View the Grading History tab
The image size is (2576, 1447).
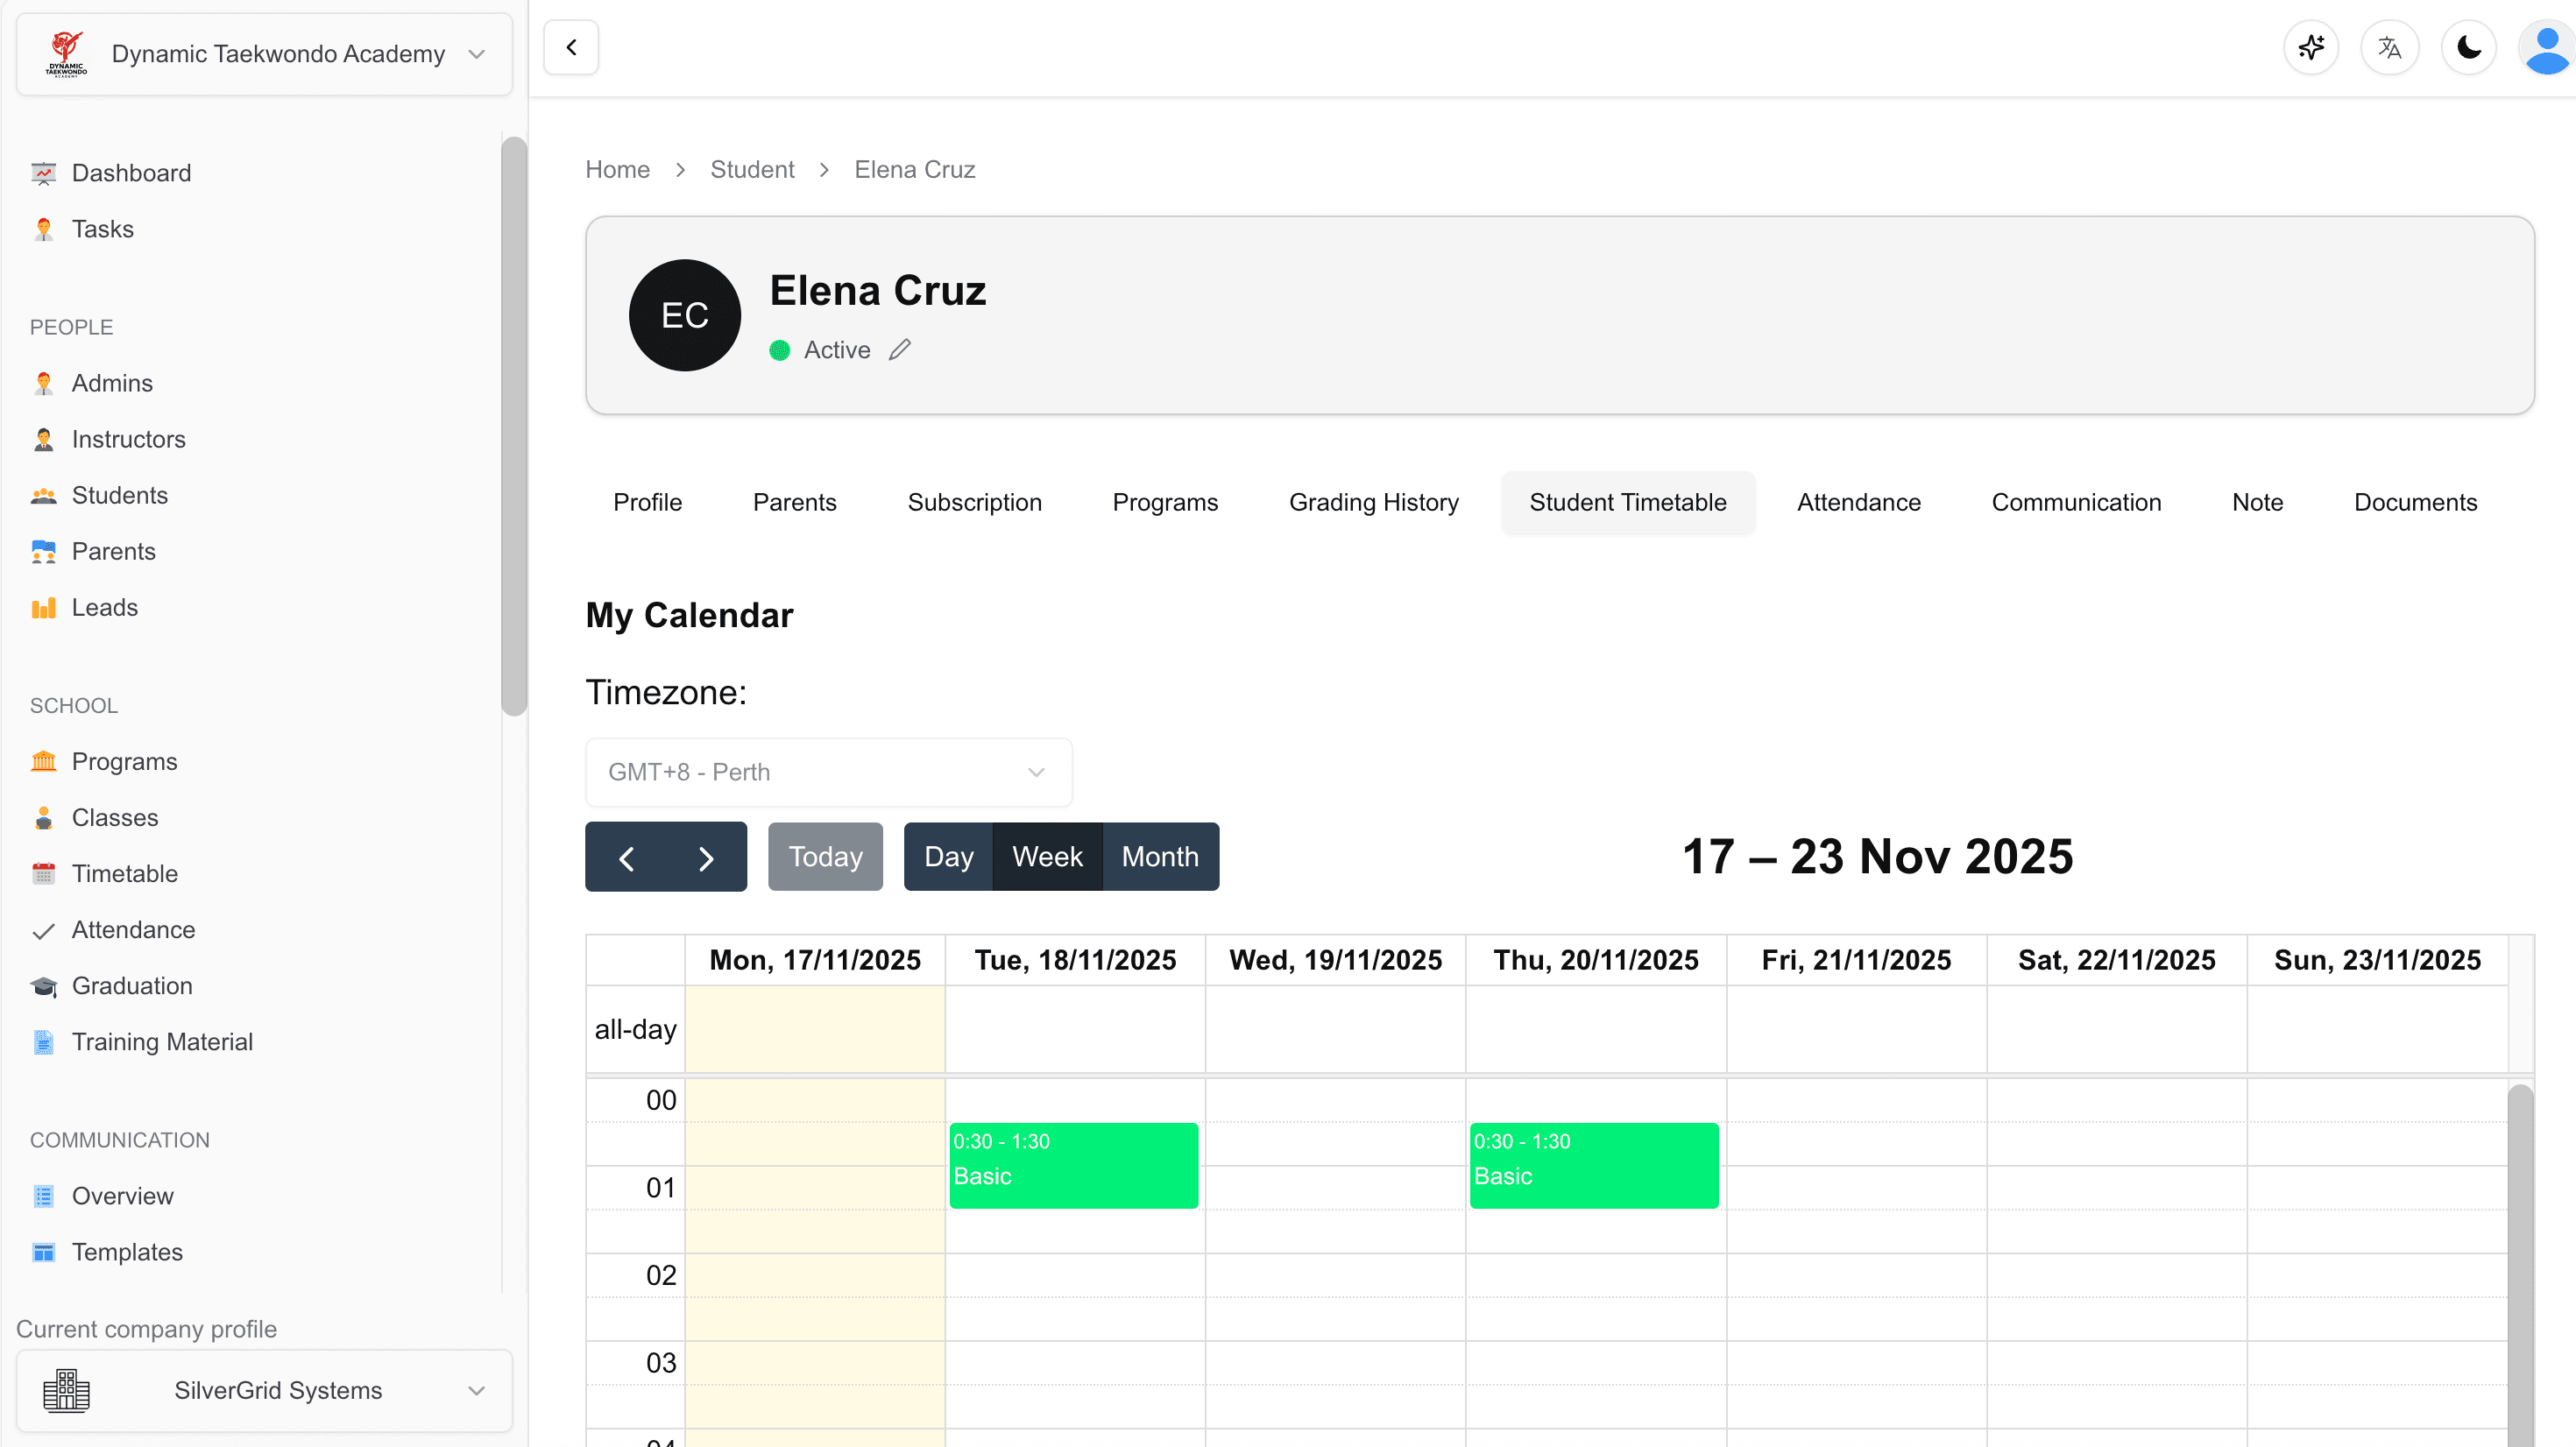click(1374, 503)
